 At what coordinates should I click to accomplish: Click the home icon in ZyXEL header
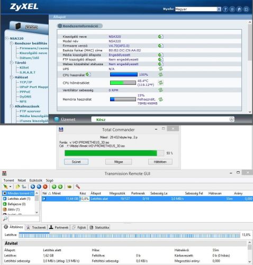239,9
